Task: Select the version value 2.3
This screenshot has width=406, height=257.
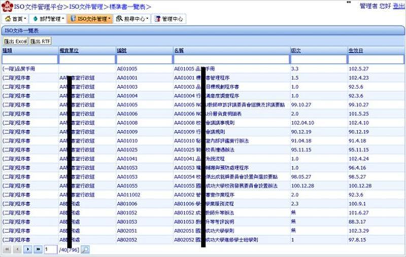Action: tap(295, 204)
